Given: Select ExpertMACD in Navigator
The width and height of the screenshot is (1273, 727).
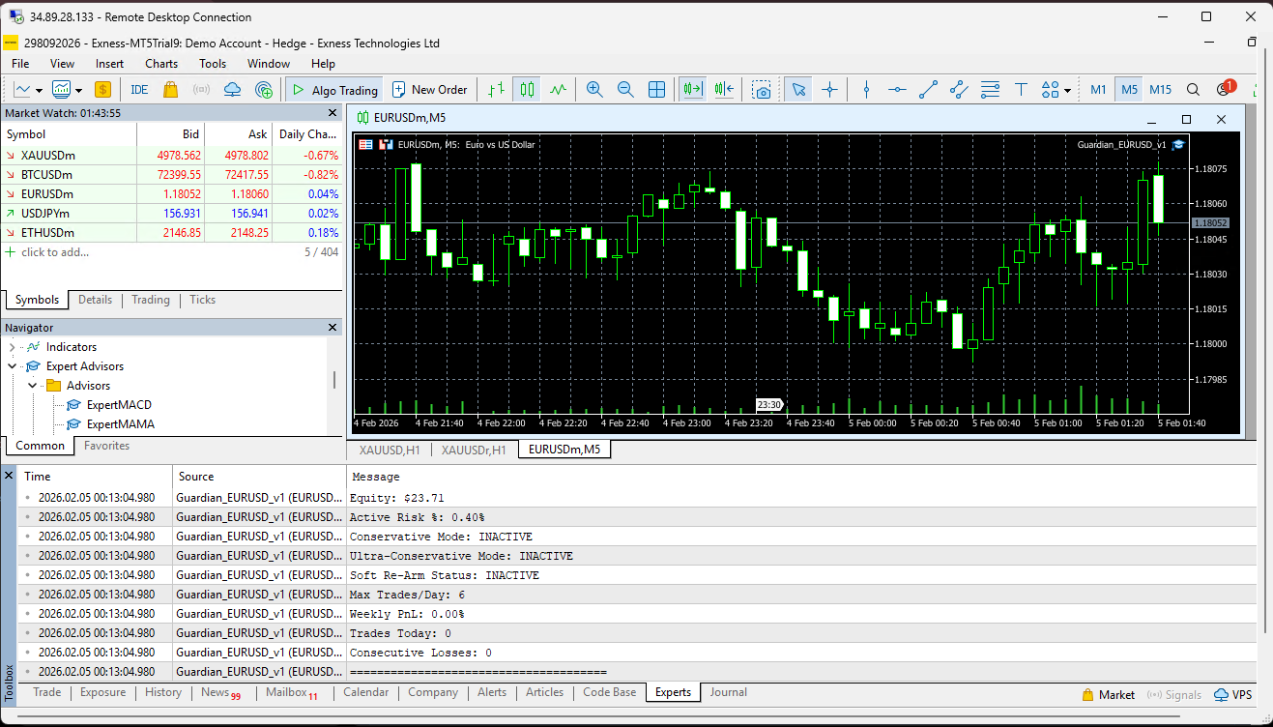Looking at the screenshot, I should [x=119, y=405].
